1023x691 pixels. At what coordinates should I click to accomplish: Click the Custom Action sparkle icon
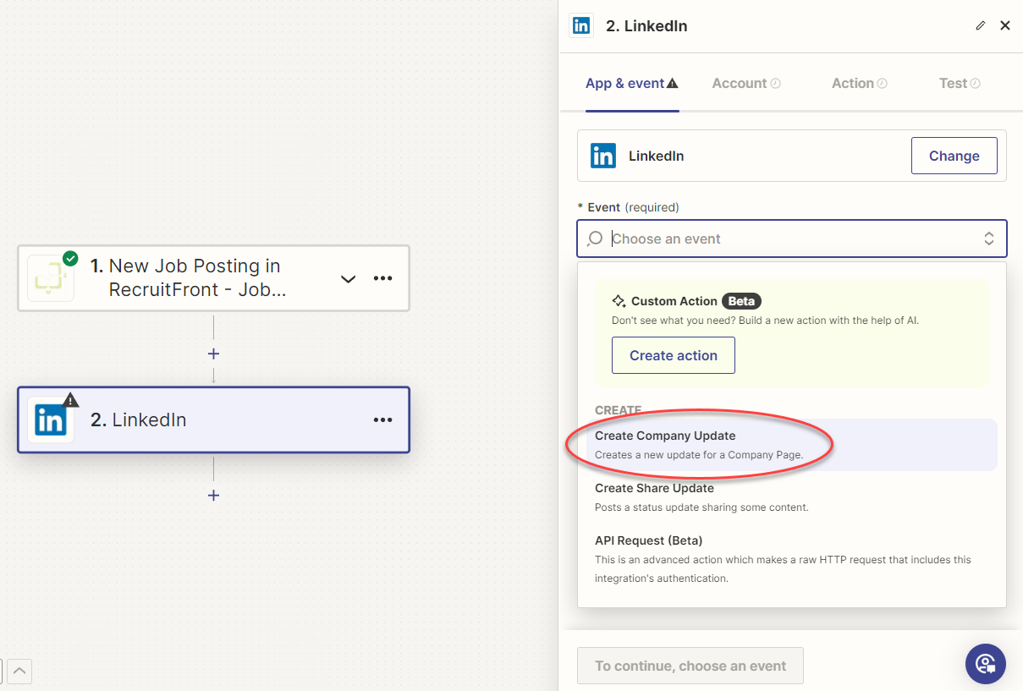[x=619, y=301]
